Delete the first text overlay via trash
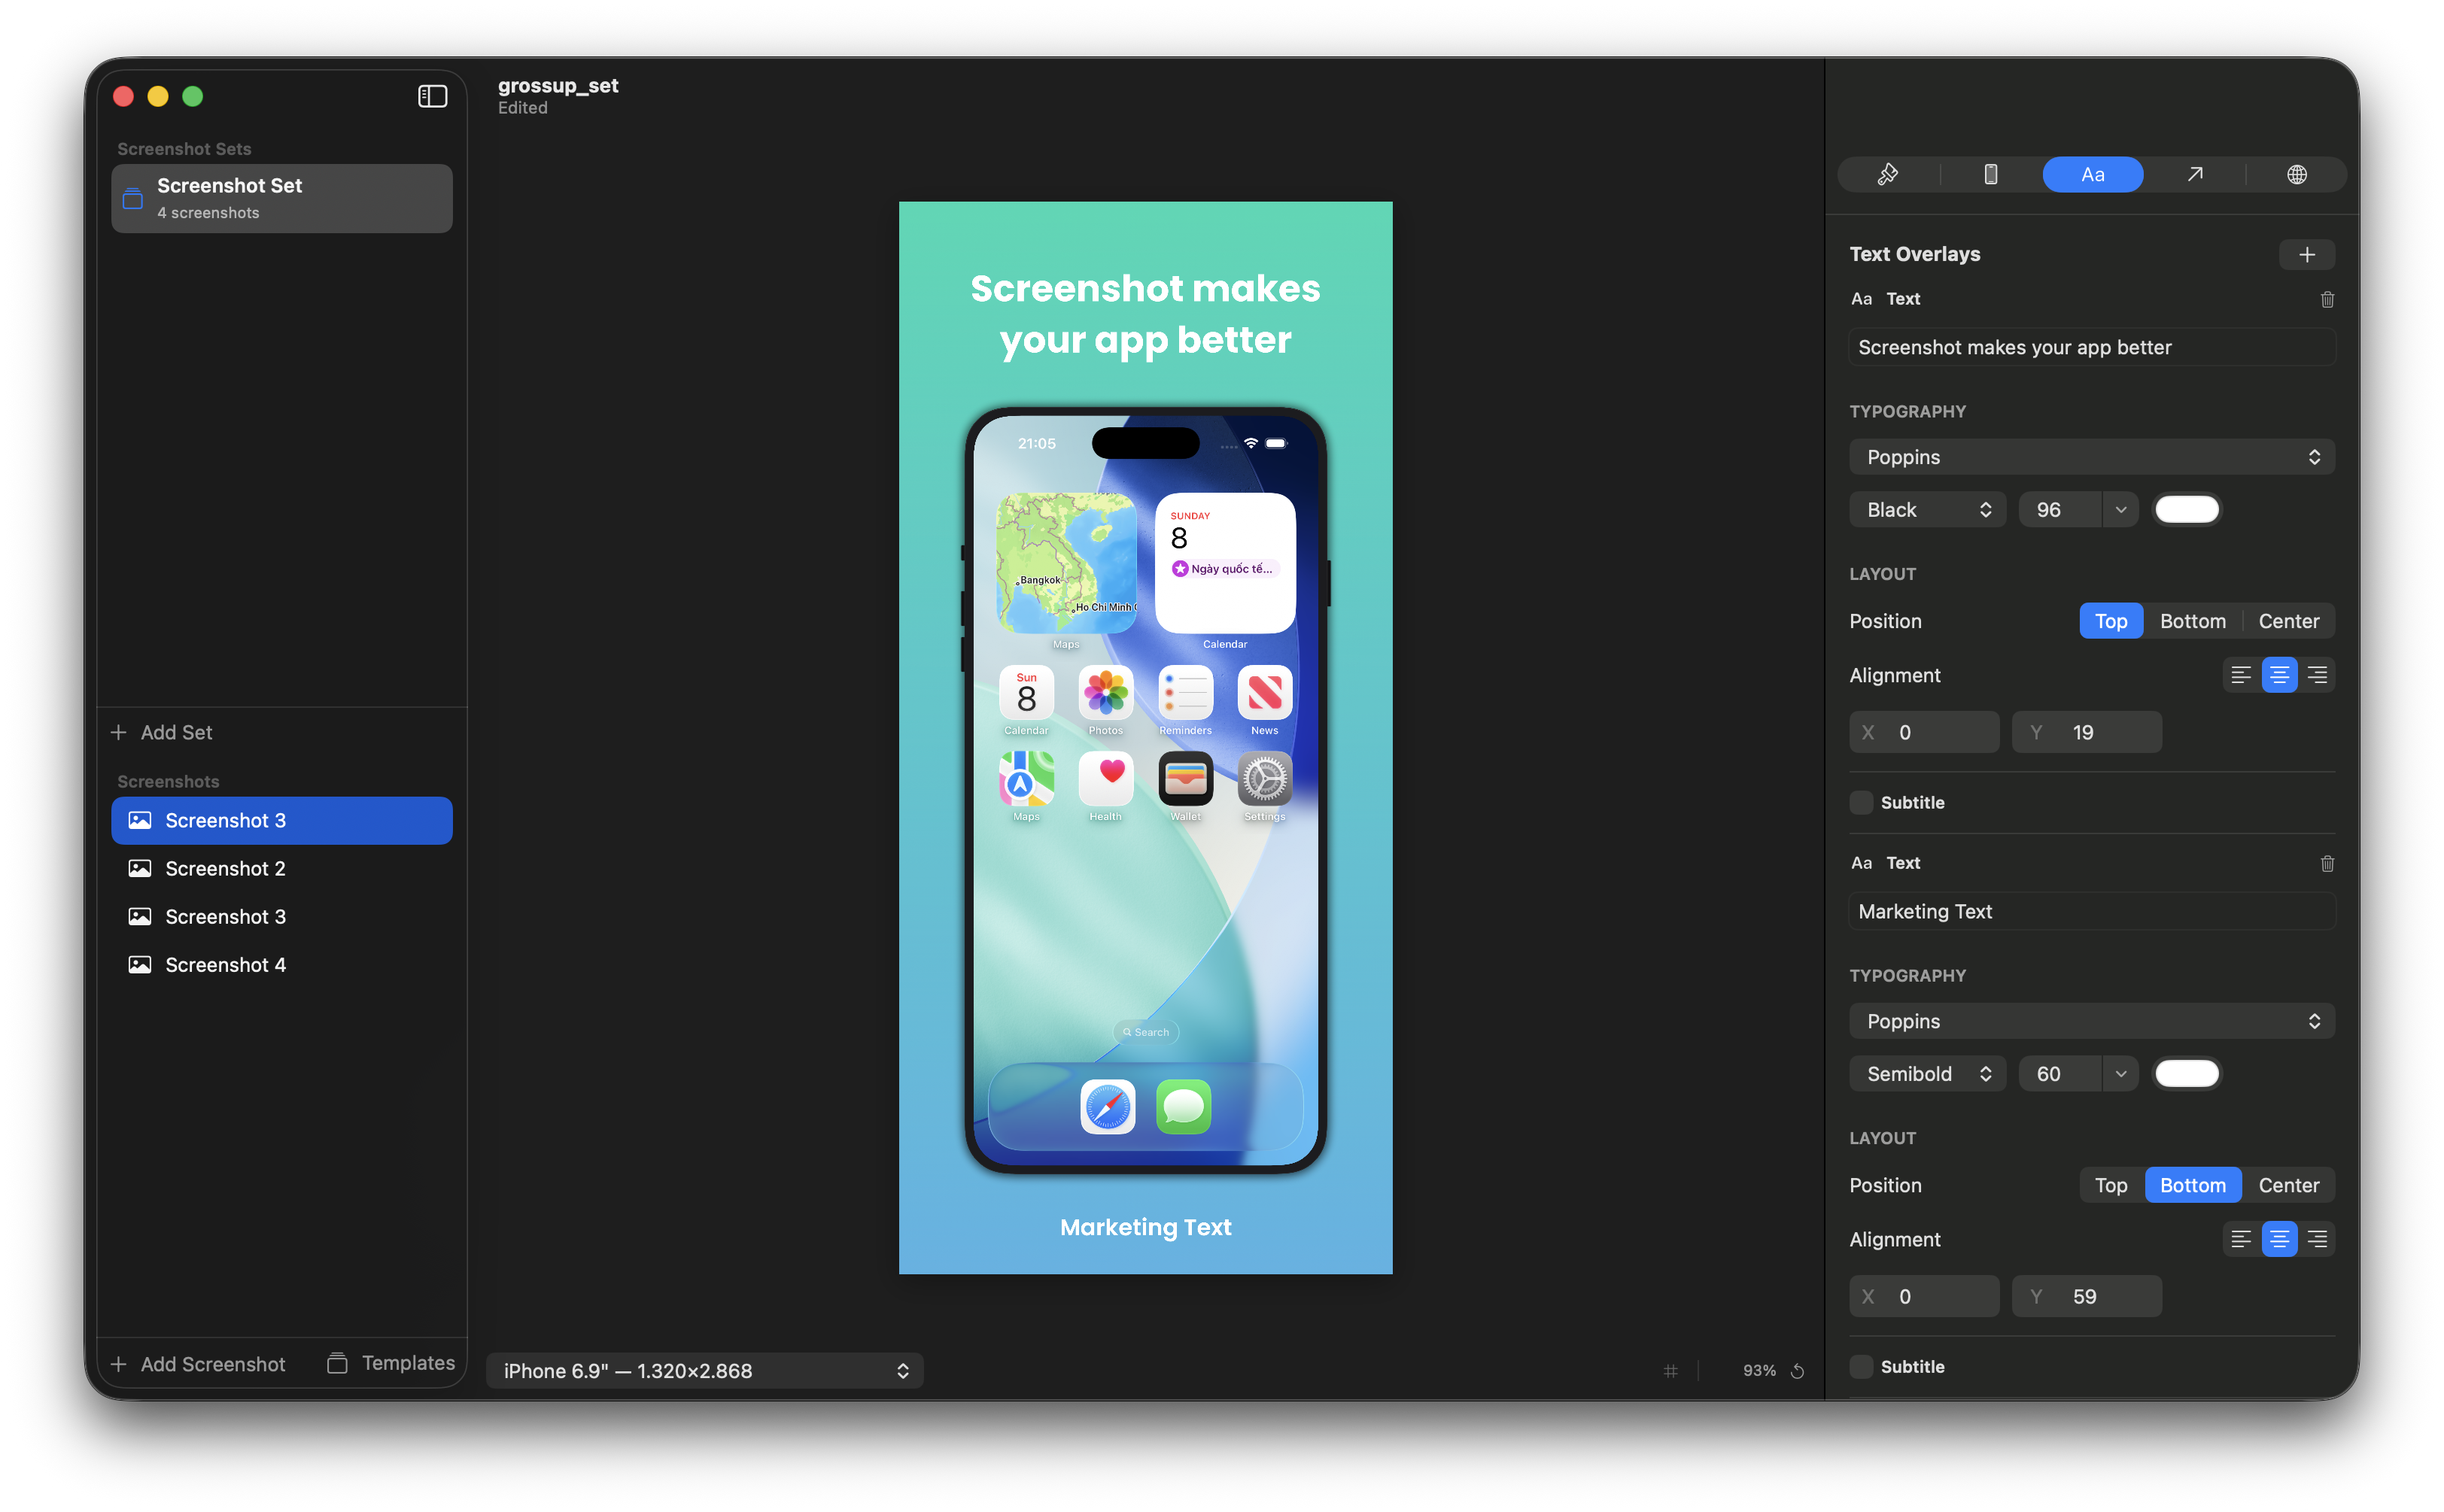The width and height of the screenshot is (2444, 1512). [x=2327, y=299]
